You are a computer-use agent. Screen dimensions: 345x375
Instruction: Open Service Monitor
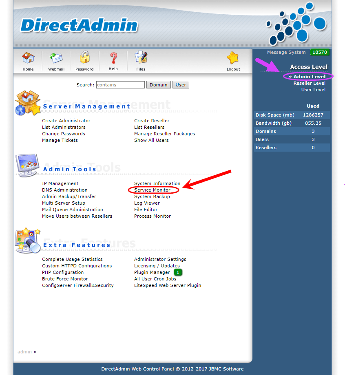(152, 190)
